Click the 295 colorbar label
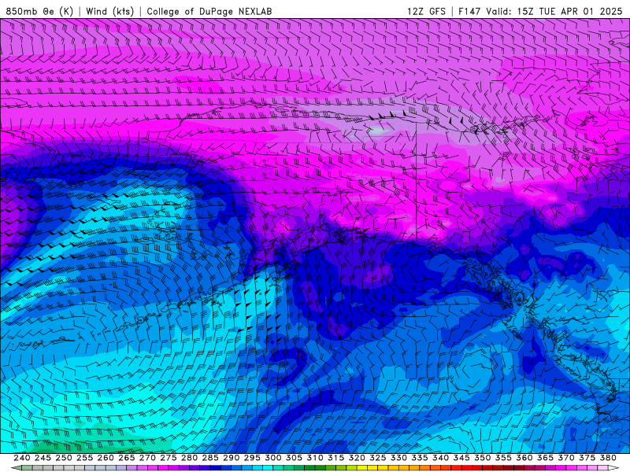The image size is (630, 472). click(x=252, y=458)
